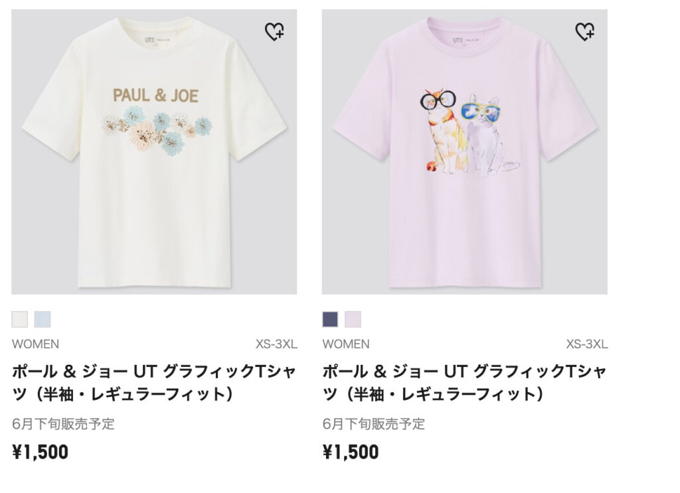The width and height of the screenshot is (680, 493).
Task: Select the light blue color swatch
Action: click(42, 319)
